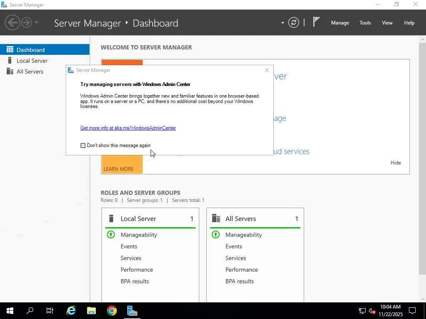
Task: Click the back navigation arrow in header
Action: pos(12,22)
